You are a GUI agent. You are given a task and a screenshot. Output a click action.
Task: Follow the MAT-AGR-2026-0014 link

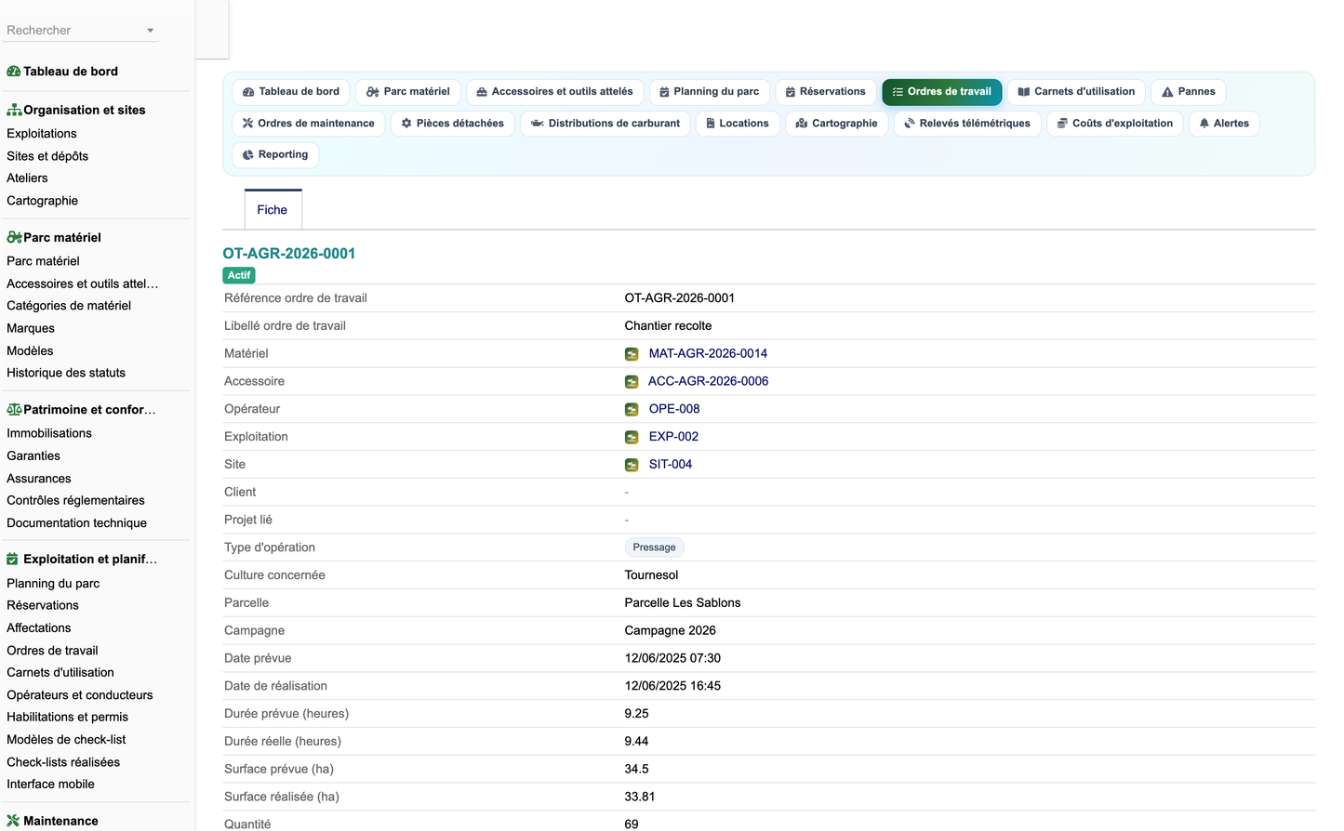point(708,354)
